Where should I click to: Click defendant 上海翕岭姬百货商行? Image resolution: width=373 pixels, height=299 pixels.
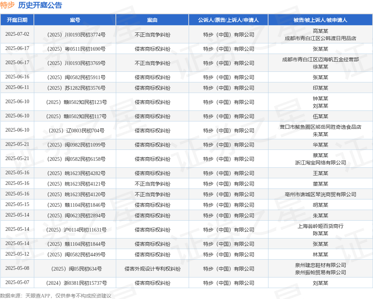[321, 226]
